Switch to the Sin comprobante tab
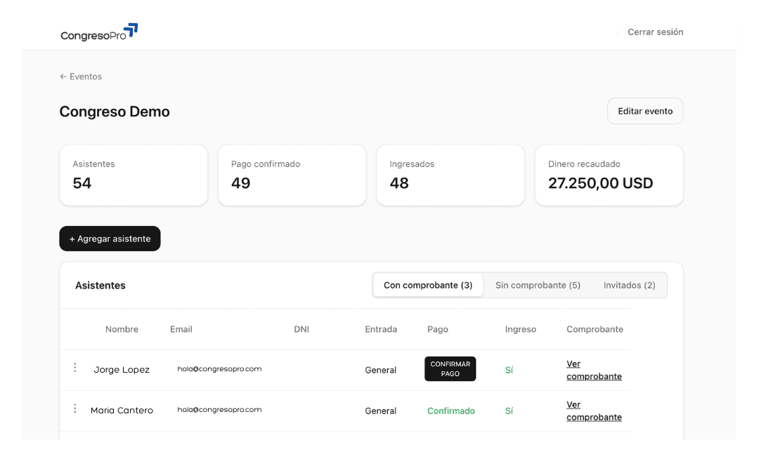Screen dimensions: 759x459 (x=538, y=286)
